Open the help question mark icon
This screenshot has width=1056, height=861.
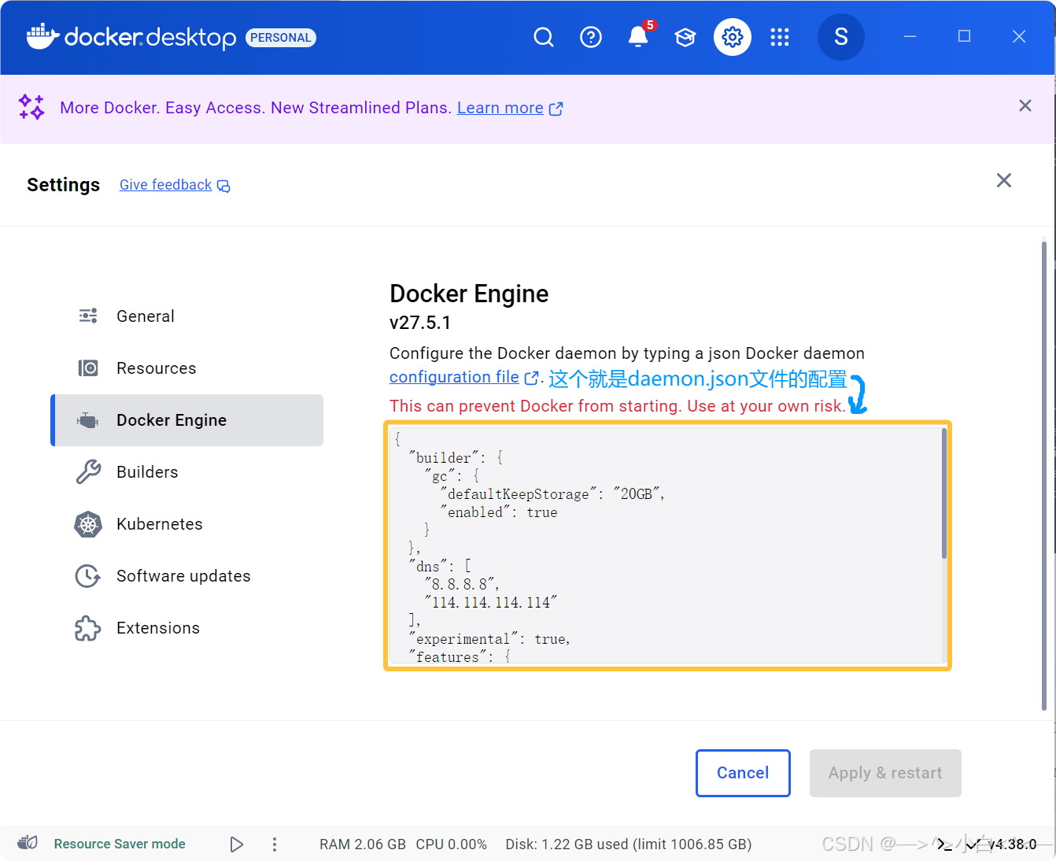pyautogui.click(x=591, y=37)
